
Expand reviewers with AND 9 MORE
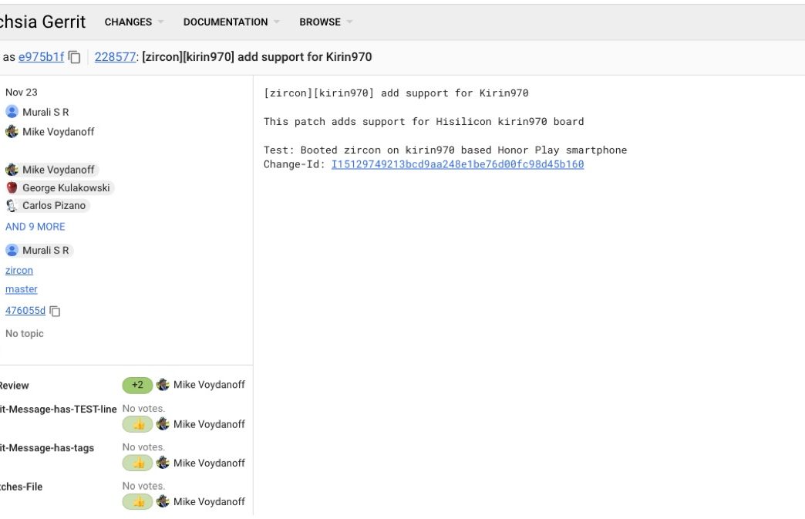[x=35, y=227]
